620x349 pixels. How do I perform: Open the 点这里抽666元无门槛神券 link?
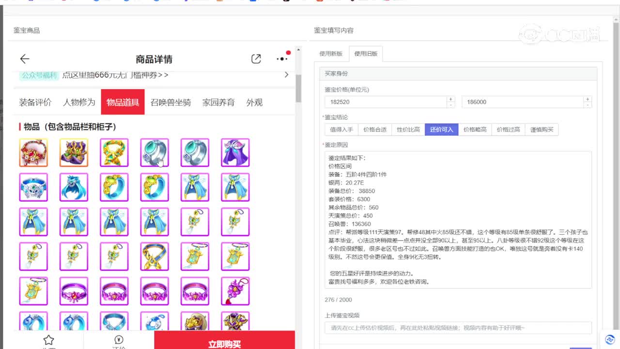[115, 75]
